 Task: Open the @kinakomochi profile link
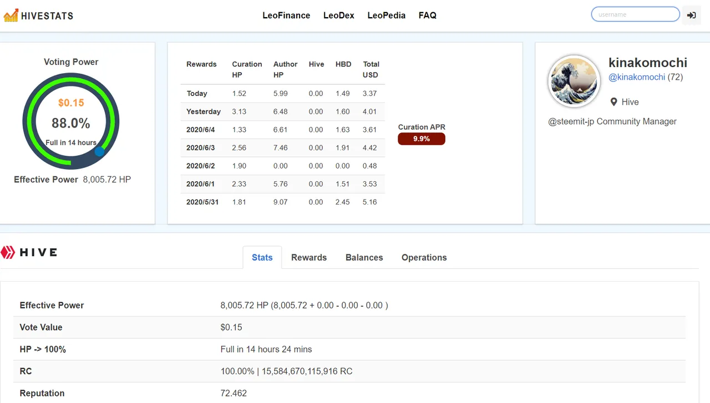pos(637,77)
